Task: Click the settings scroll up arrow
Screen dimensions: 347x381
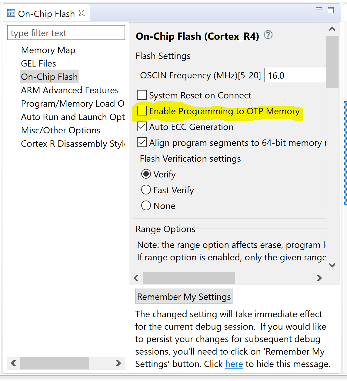Action: point(332,29)
